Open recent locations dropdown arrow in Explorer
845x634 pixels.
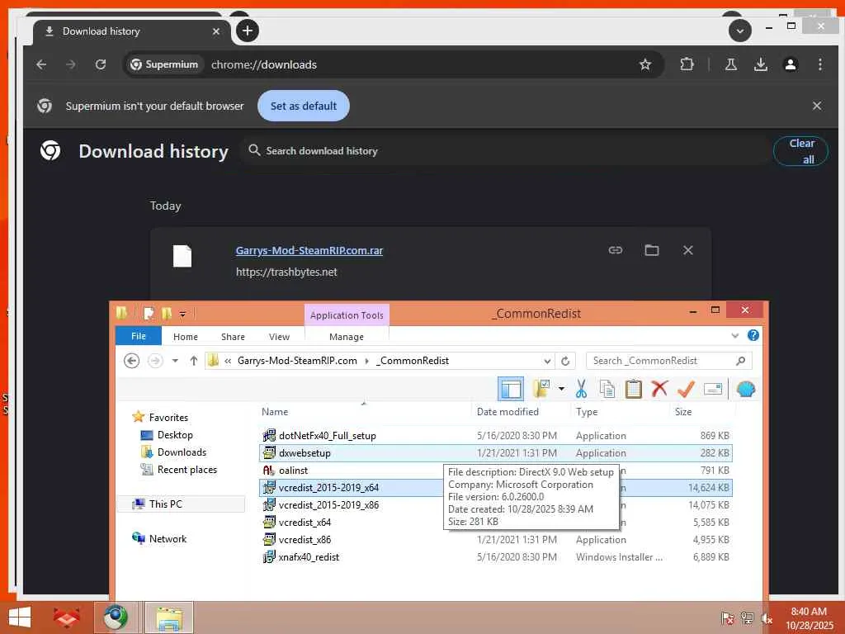point(175,361)
